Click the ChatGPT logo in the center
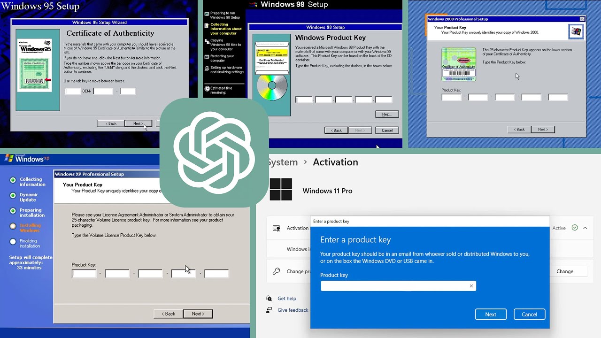The width and height of the screenshot is (601, 338). point(214,153)
